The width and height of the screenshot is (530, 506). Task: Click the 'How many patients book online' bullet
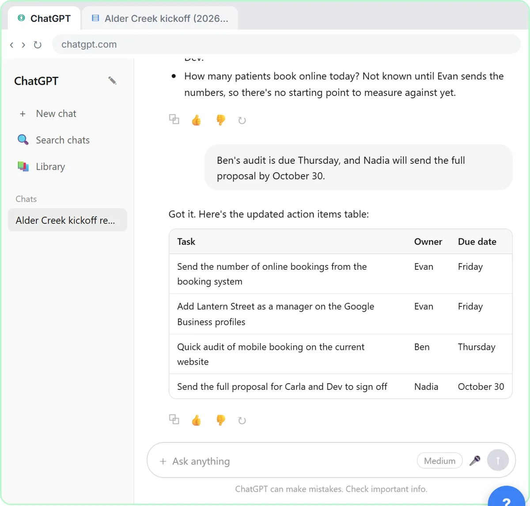pyautogui.click(x=344, y=84)
